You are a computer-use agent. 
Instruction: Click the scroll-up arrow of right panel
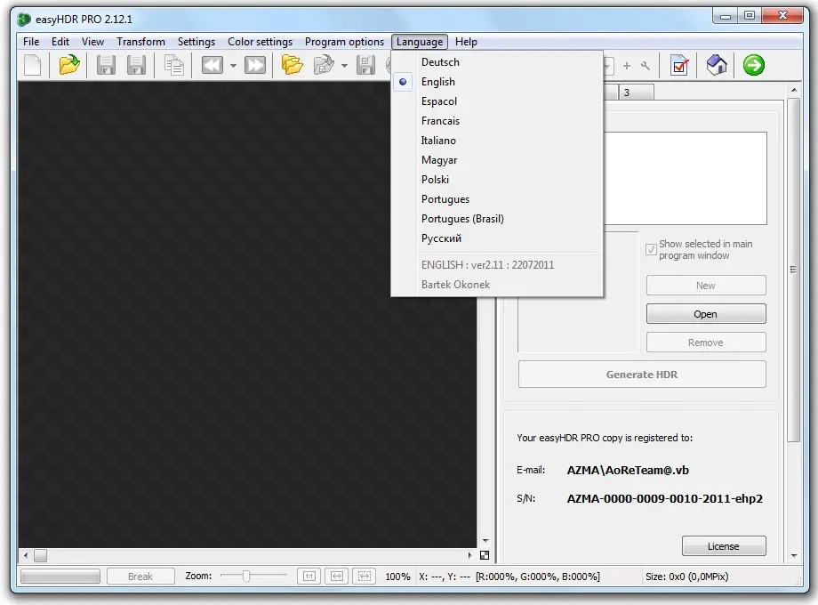793,91
